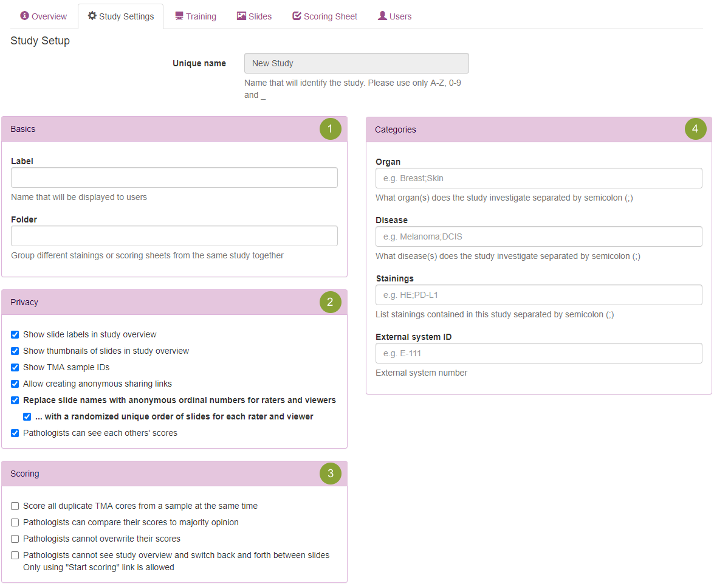This screenshot has height=586, width=714.
Task: Click the External system ID field
Action: click(x=538, y=353)
